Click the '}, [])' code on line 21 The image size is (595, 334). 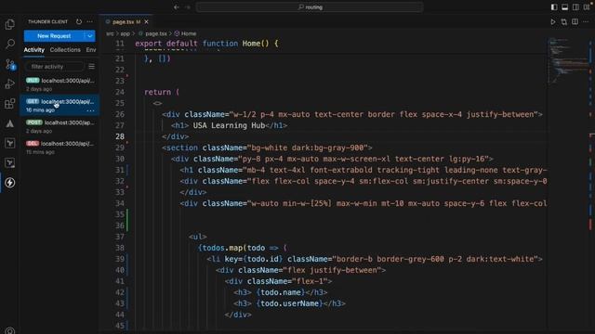[157, 58]
